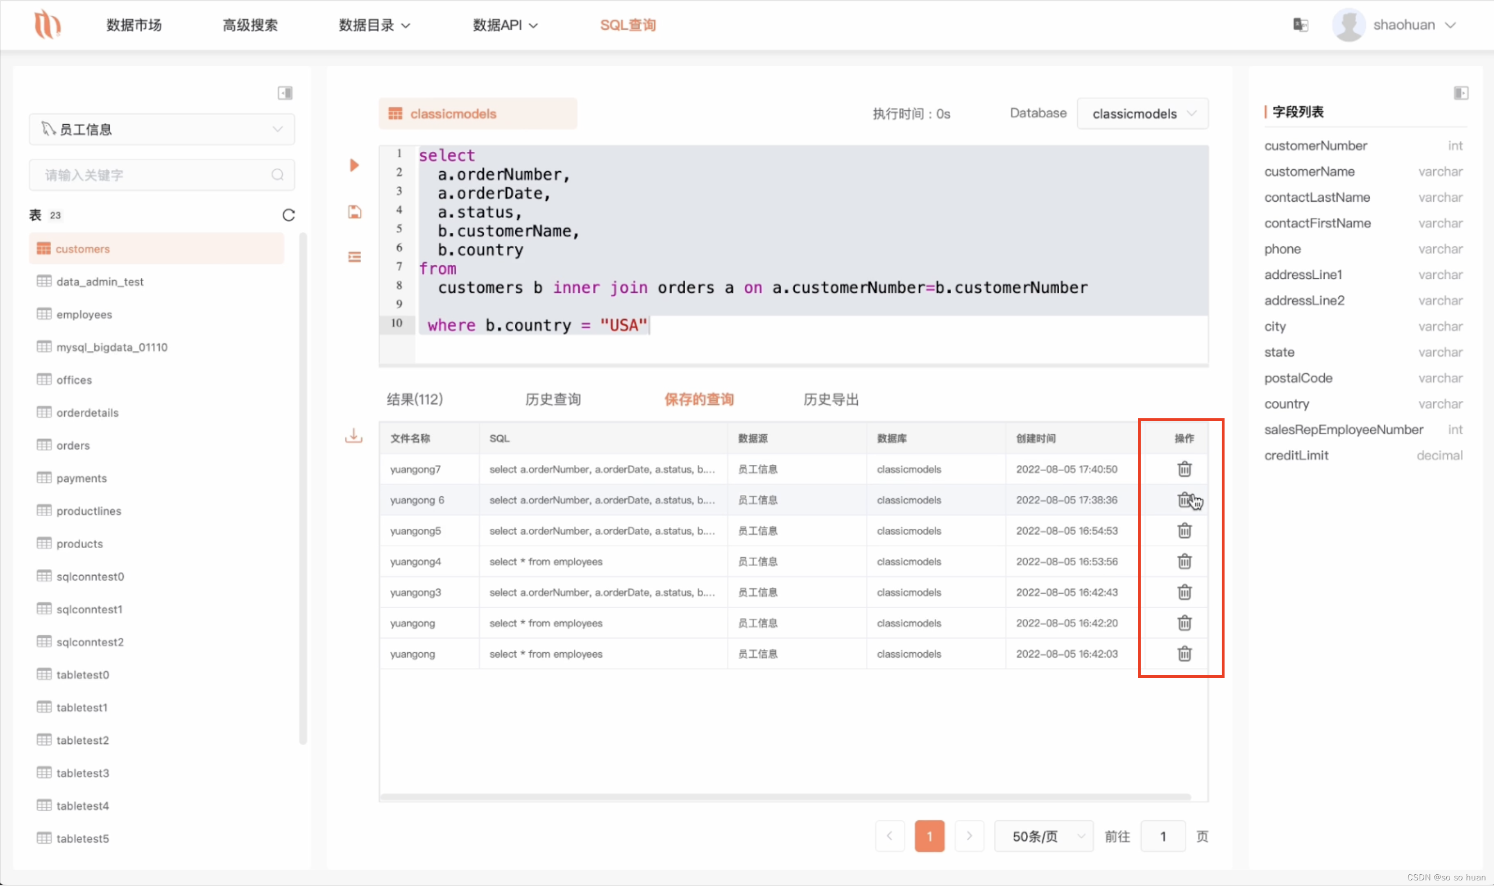
Task: Download the saved query results
Action: click(354, 436)
